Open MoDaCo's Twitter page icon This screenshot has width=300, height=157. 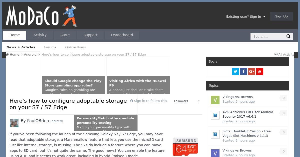click(x=235, y=72)
